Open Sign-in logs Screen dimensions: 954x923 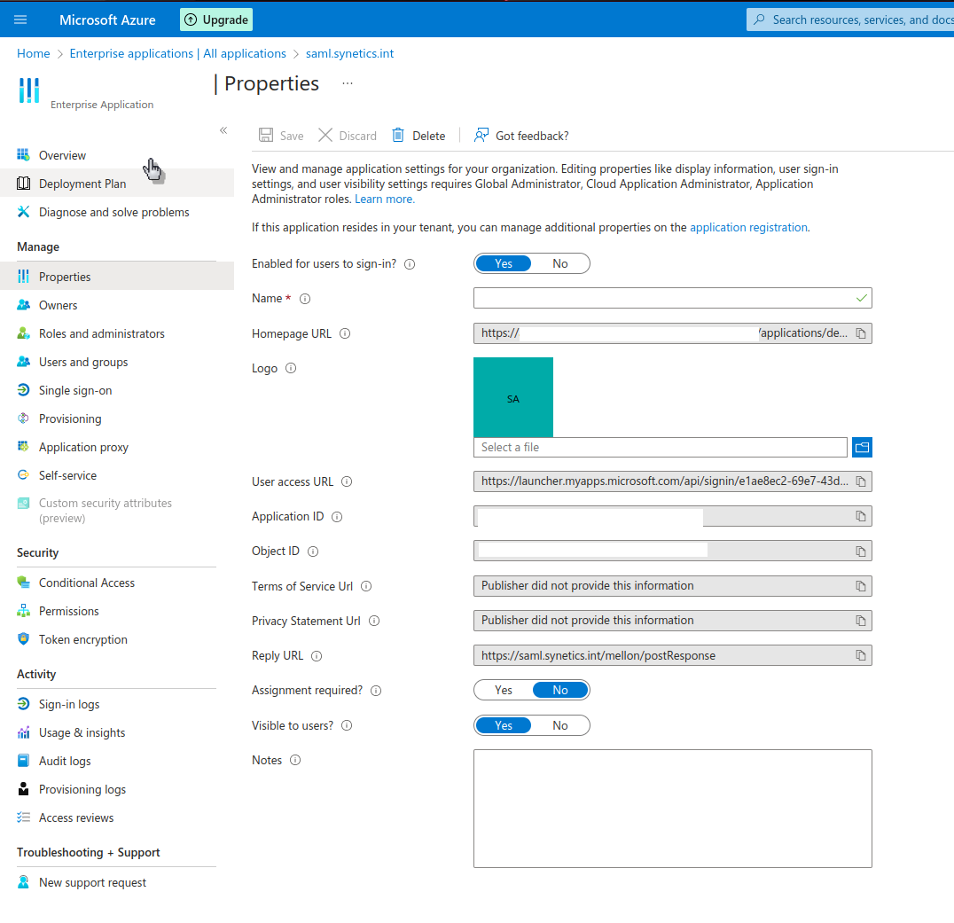(117, 705)
